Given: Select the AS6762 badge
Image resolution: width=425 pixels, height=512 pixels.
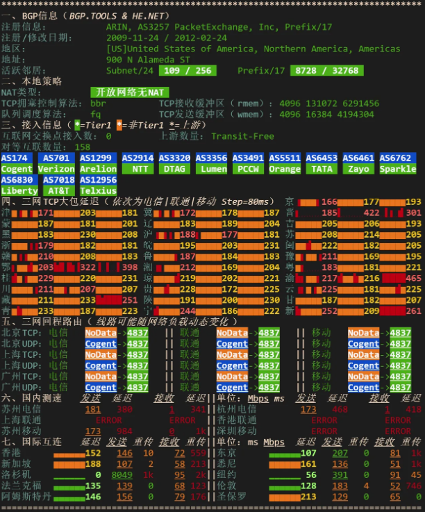Looking at the screenshot, I should click(x=398, y=158).
